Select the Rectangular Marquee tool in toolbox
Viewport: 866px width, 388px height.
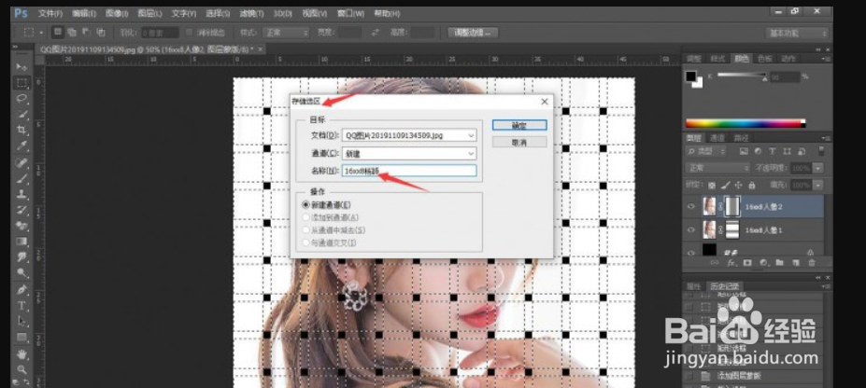(21, 83)
